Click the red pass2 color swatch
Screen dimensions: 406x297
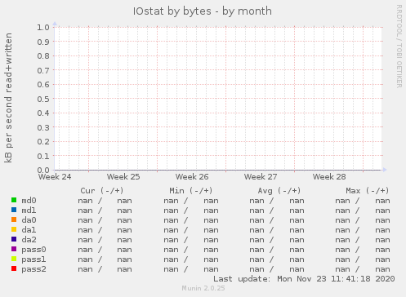(x=14, y=268)
